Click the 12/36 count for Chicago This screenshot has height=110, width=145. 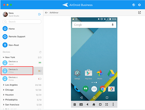[38, 90]
